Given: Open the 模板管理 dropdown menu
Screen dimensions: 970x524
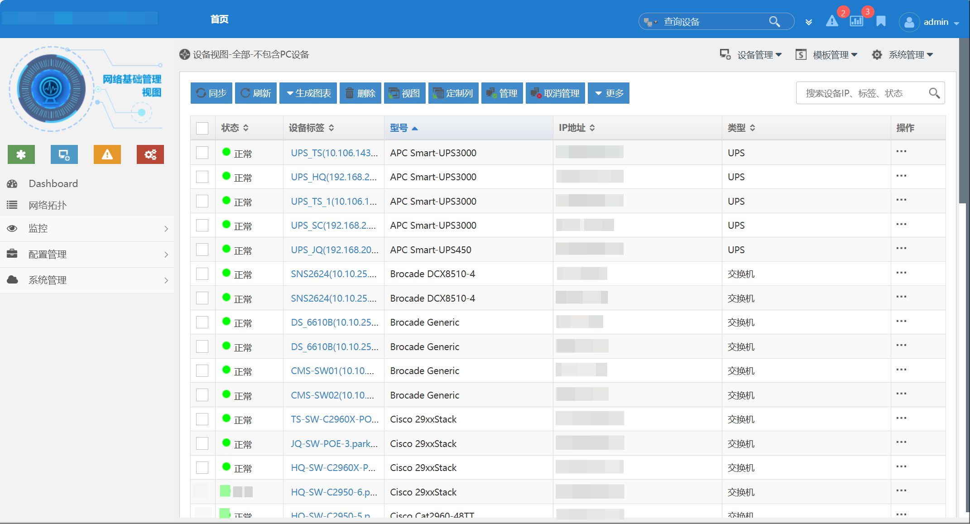Looking at the screenshot, I should [x=826, y=55].
